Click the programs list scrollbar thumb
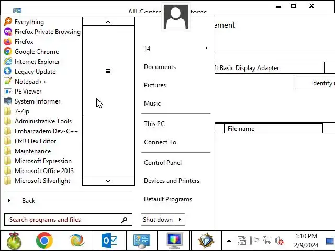335x251 pixels. [x=108, y=71]
